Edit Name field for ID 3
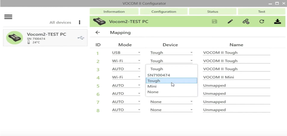The width and height of the screenshot is (287, 136). click(x=237, y=69)
